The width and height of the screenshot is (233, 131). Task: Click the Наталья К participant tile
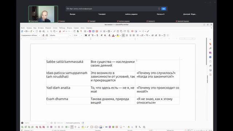pyautogui.click(x=161, y=14)
